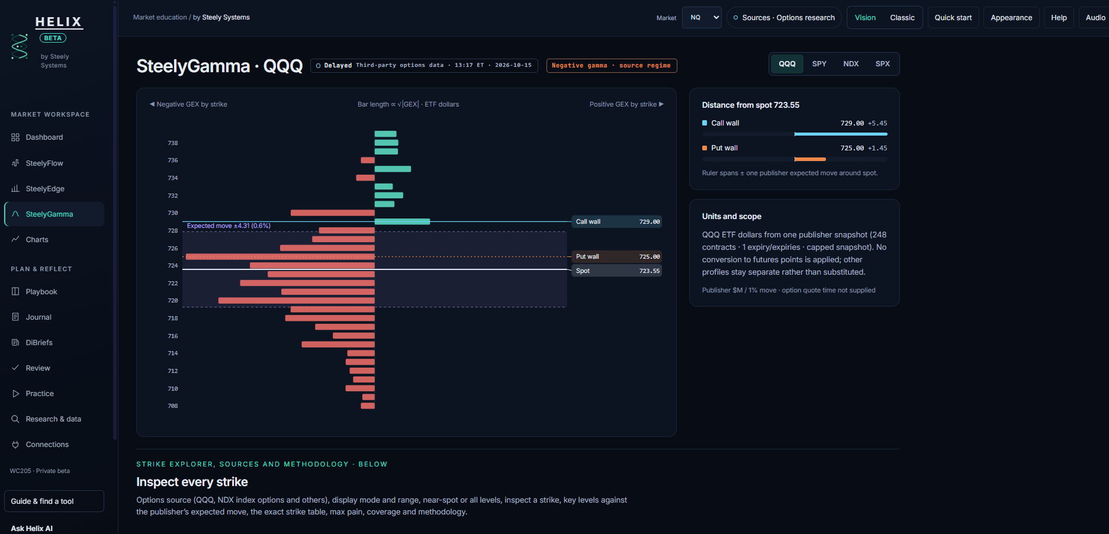Click the Playbook book icon
The image size is (1109, 534).
pyautogui.click(x=15, y=291)
